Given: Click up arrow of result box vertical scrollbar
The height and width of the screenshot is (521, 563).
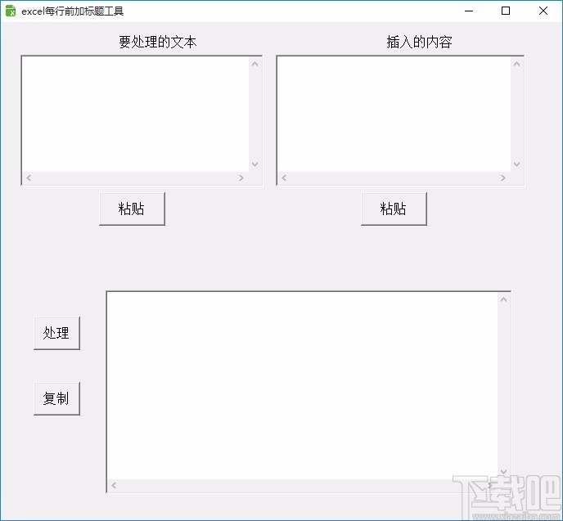Looking at the screenshot, I should pyautogui.click(x=504, y=299).
